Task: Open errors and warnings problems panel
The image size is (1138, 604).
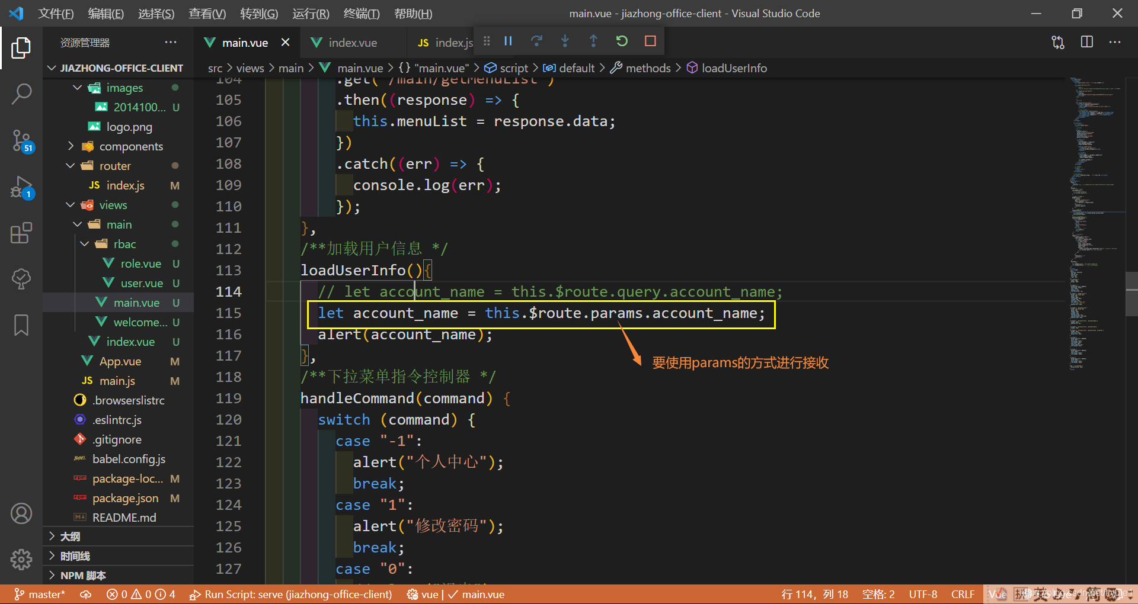Action: (140, 594)
